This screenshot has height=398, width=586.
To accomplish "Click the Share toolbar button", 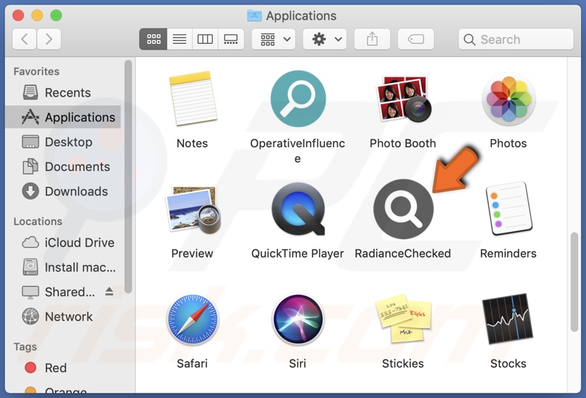I will pos(372,39).
